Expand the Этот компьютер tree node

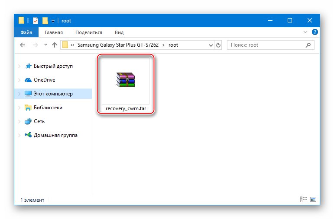pyautogui.click(x=19, y=94)
